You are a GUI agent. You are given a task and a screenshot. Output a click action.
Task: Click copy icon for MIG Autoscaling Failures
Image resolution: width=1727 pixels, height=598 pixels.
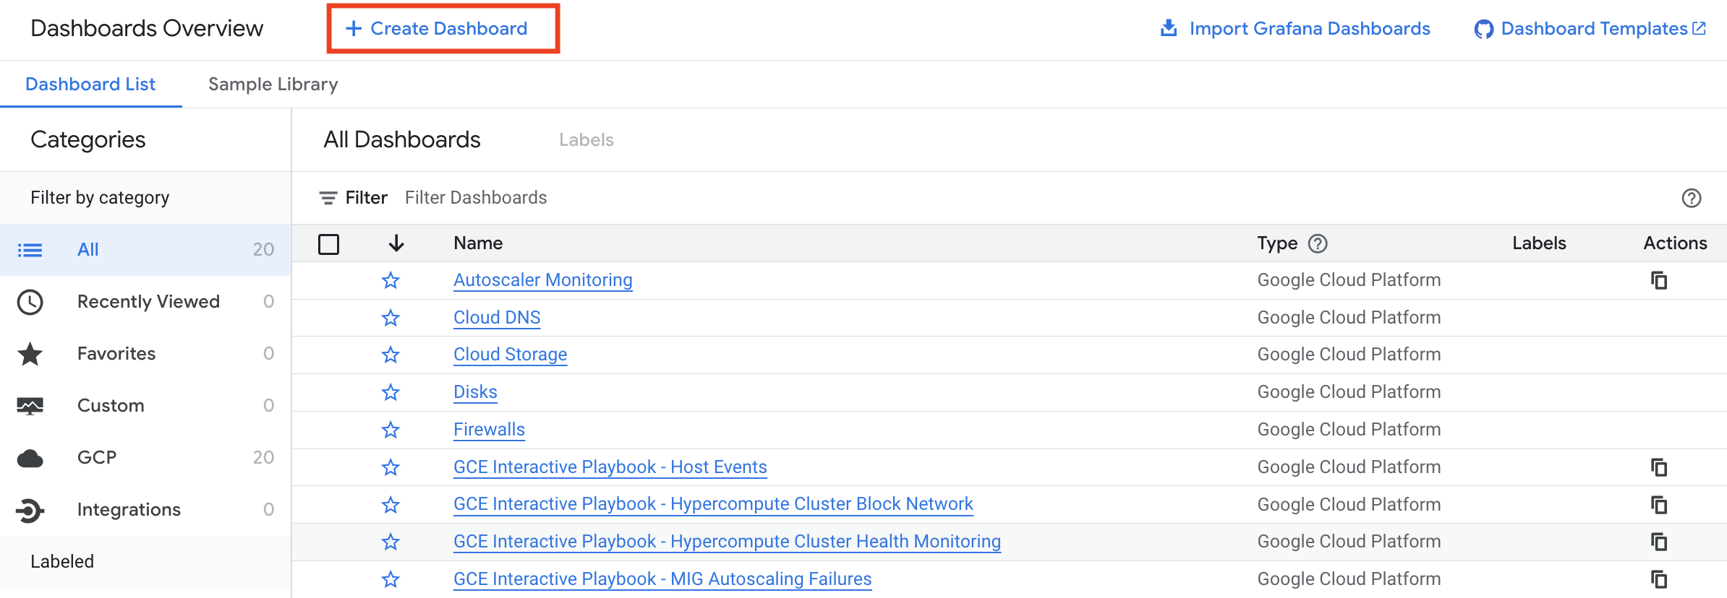point(1659,579)
